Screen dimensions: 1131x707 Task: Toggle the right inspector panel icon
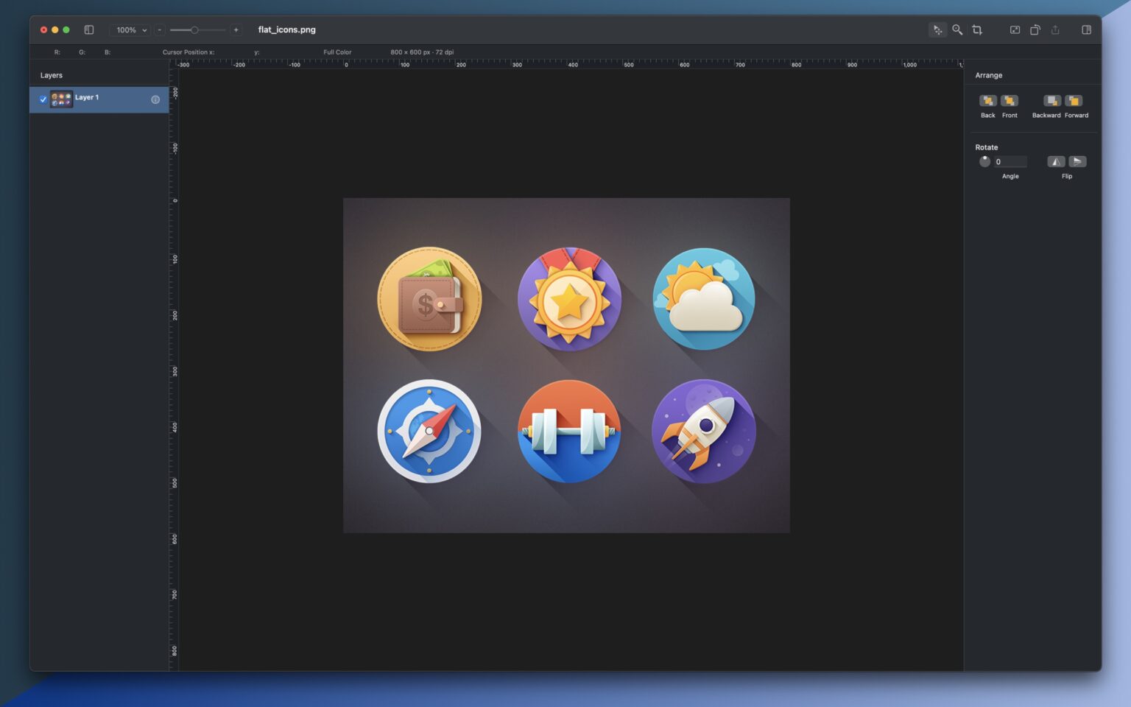(x=1086, y=30)
